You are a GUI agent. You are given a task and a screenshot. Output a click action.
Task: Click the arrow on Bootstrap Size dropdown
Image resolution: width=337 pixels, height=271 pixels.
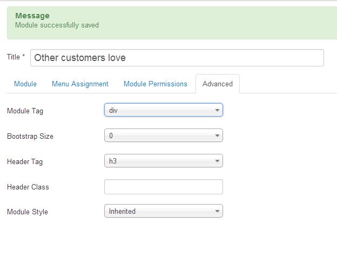click(x=217, y=136)
